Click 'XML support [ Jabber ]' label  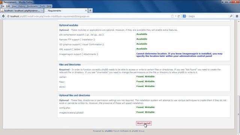click(x=71, y=49)
